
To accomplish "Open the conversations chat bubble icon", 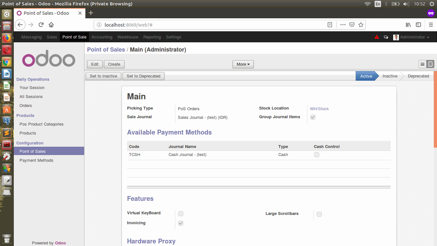I will coord(386,37).
